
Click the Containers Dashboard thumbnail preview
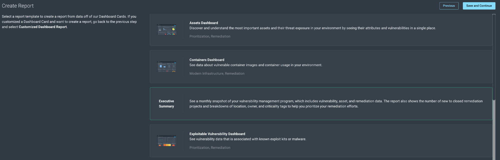[x=166, y=66]
